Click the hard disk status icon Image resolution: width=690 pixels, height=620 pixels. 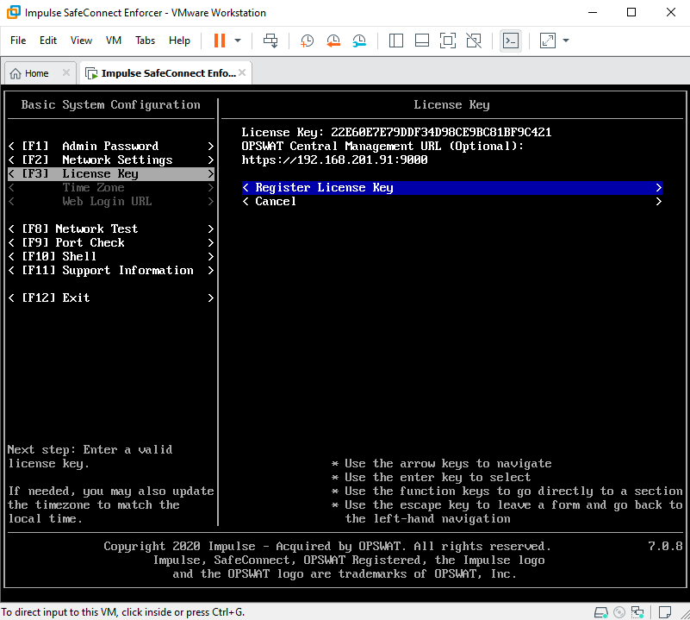(600, 612)
